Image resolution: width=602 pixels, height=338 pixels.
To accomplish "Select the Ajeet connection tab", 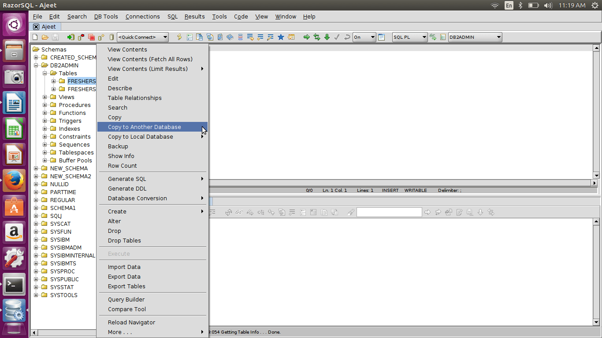I will coord(48,27).
